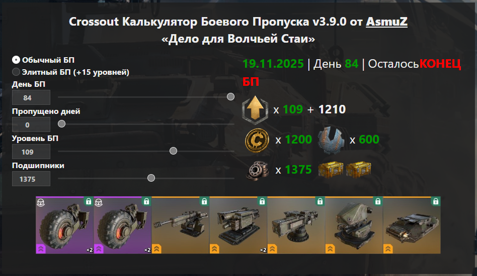Click the Пропущено дней slider handle
This screenshot has width=477, height=276.
point(61,124)
